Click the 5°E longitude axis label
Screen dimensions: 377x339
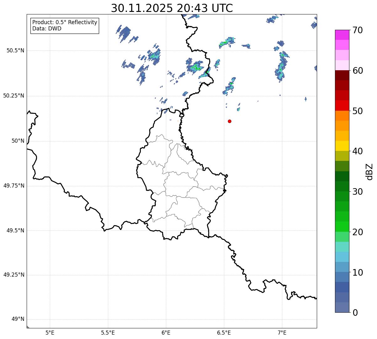click(x=50, y=333)
